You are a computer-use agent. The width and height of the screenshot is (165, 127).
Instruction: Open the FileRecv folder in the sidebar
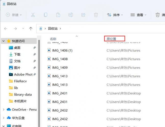pos(20,81)
